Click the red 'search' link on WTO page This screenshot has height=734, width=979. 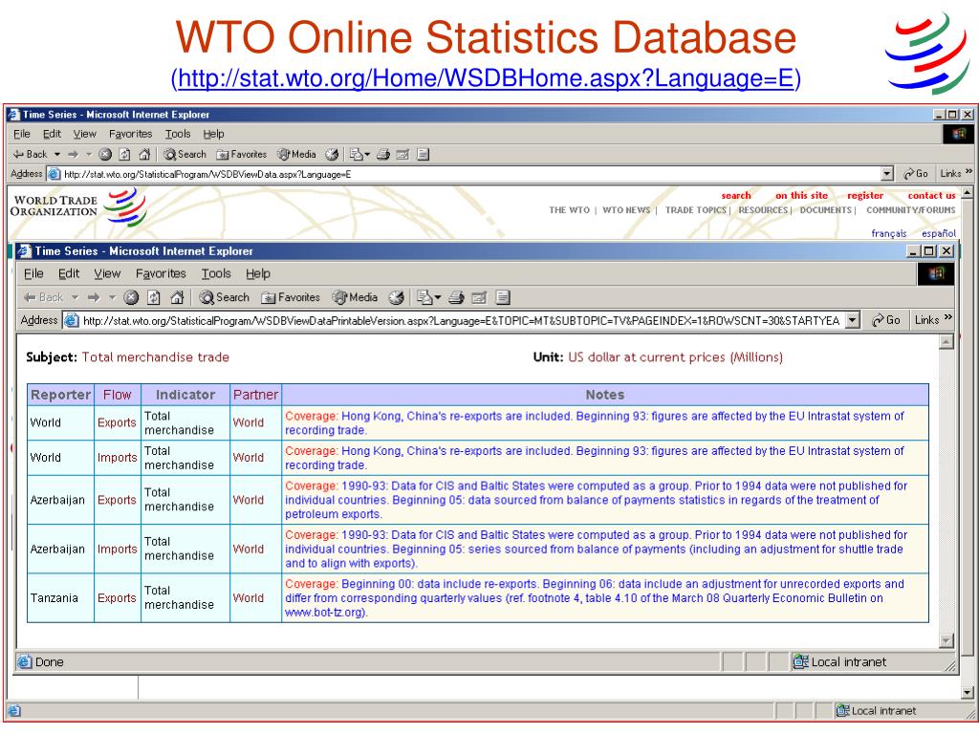tap(736, 195)
